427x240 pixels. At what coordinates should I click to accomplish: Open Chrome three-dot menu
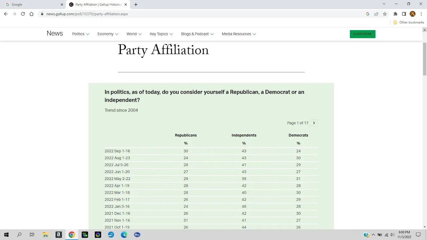click(x=421, y=14)
